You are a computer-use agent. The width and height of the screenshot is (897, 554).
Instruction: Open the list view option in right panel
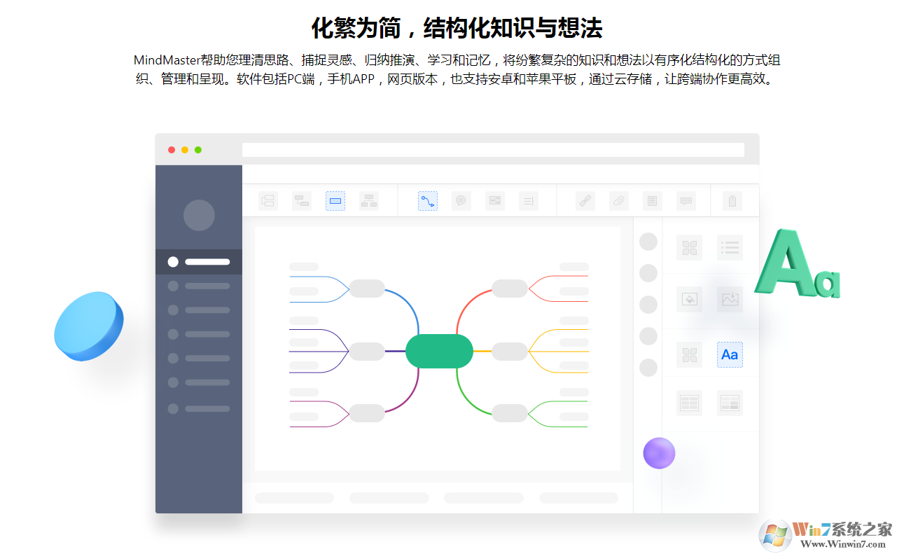(730, 247)
